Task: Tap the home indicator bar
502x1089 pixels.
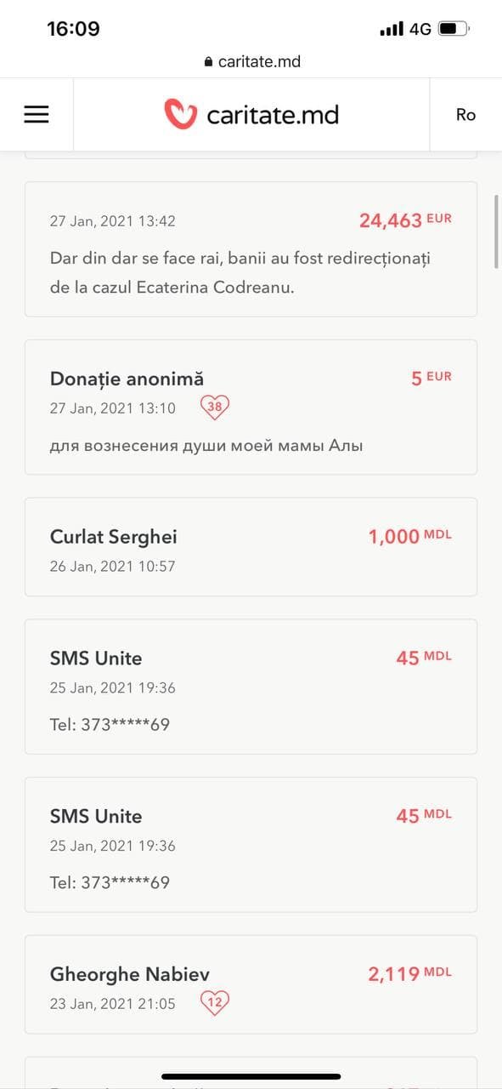Action: (x=251, y=1077)
